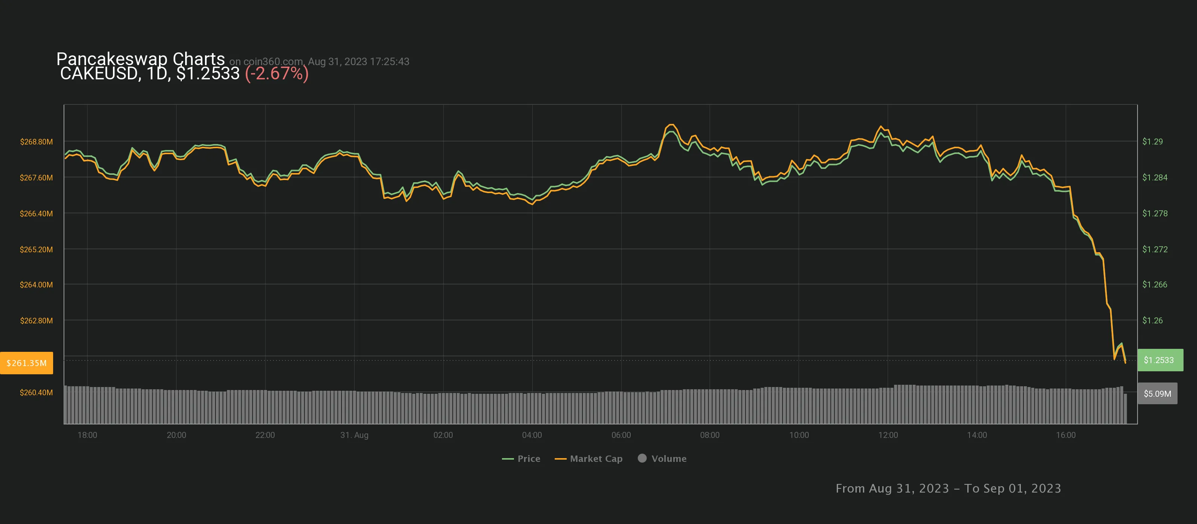Image resolution: width=1197 pixels, height=524 pixels.
Task: Click the 02:00 time axis label
Action: (x=443, y=435)
